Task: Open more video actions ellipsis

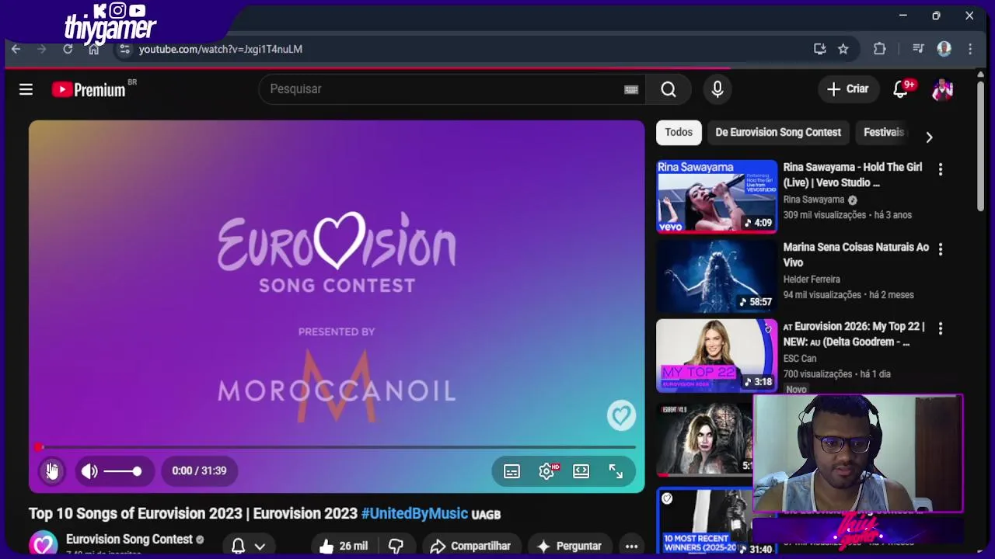Action: pyautogui.click(x=631, y=547)
